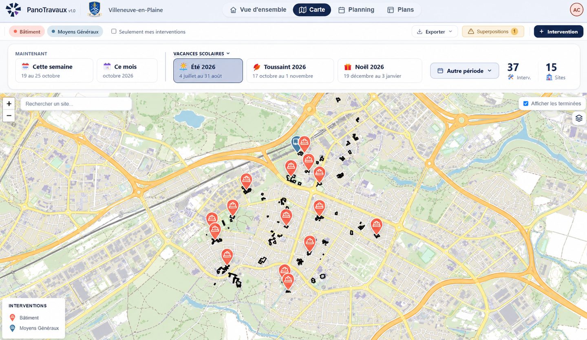This screenshot has height=340, width=587.
Task: Check Seulement mes interventions
Action: click(114, 31)
